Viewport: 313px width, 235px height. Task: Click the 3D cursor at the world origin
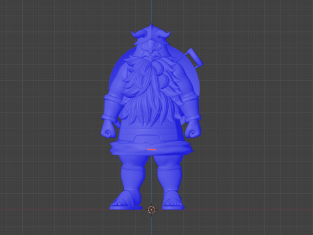click(x=151, y=210)
